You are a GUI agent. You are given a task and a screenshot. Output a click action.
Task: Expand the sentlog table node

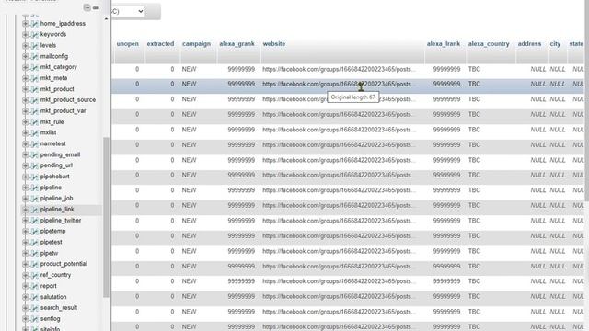click(25, 319)
